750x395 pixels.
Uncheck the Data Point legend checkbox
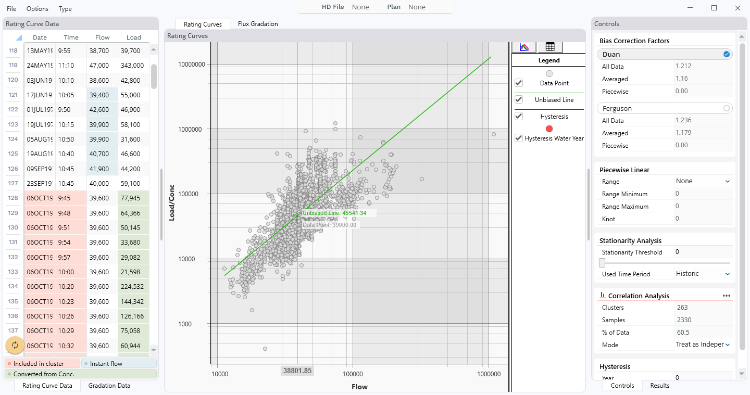click(519, 83)
